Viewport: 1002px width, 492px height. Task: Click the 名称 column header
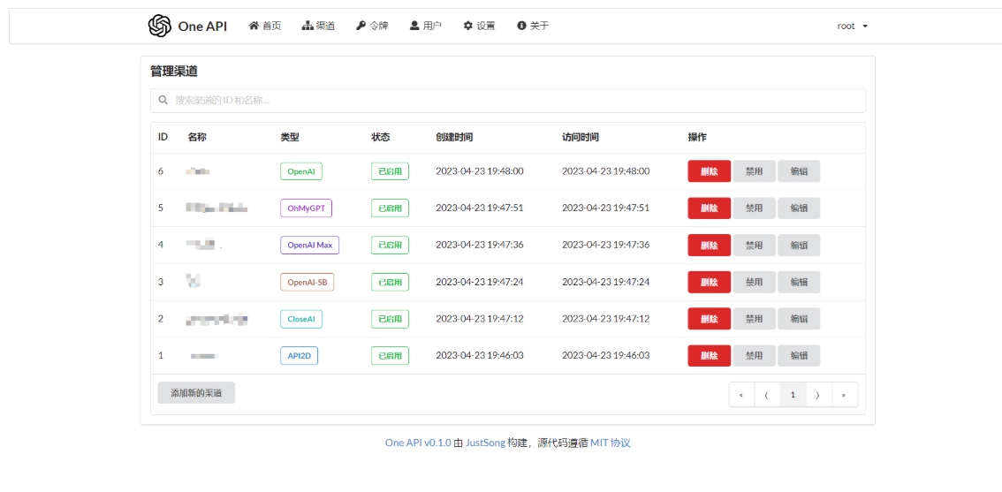[197, 138]
